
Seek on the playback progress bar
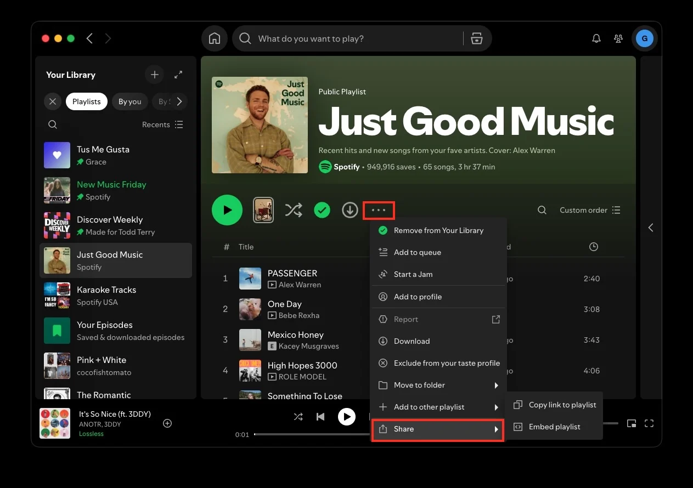click(x=312, y=434)
